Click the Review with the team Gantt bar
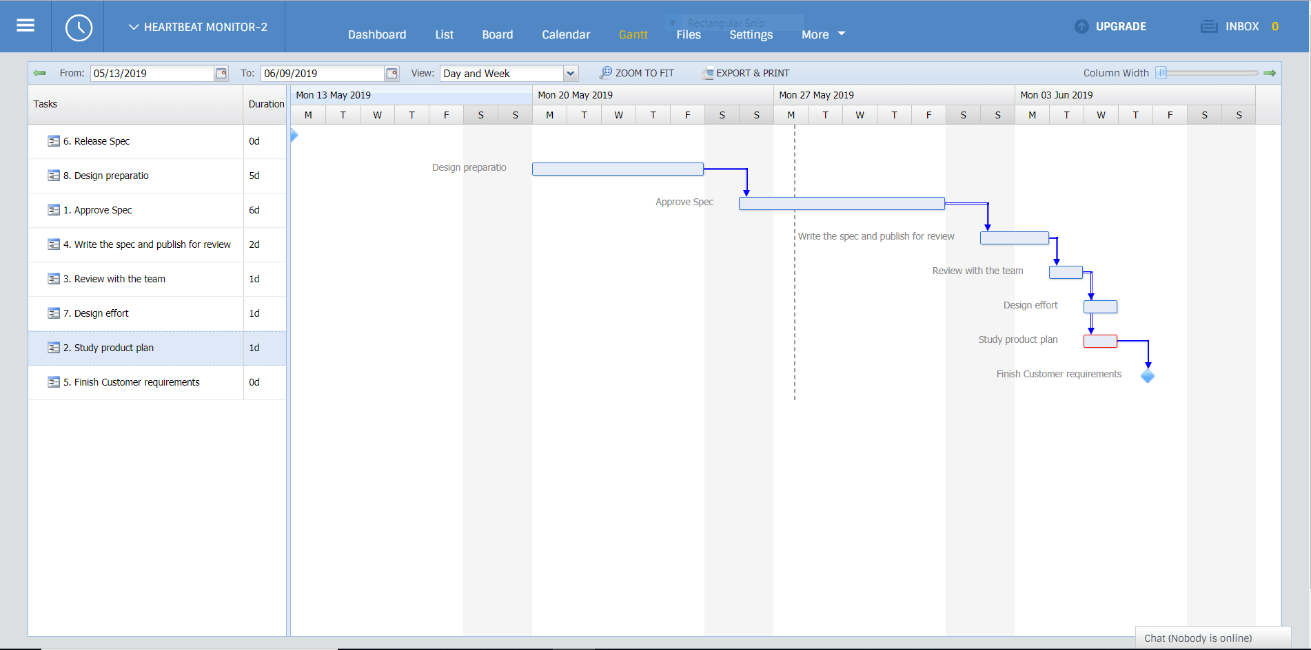This screenshot has height=650, width=1311. pos(1066,273)
